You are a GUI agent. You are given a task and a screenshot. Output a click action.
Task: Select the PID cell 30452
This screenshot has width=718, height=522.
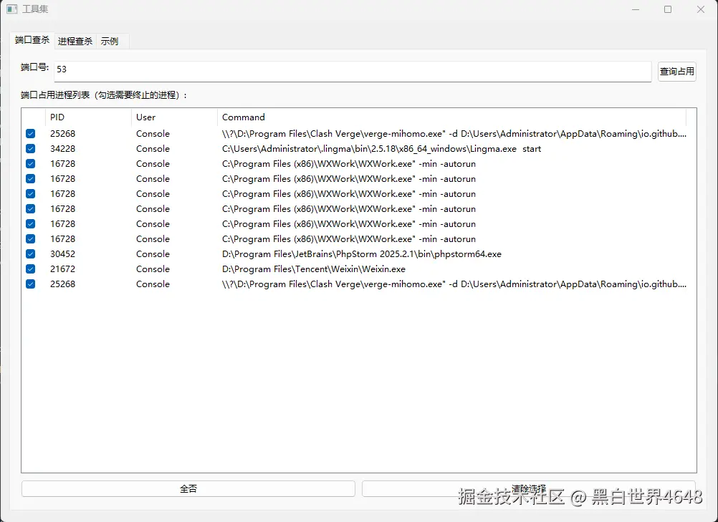point(63,254)
